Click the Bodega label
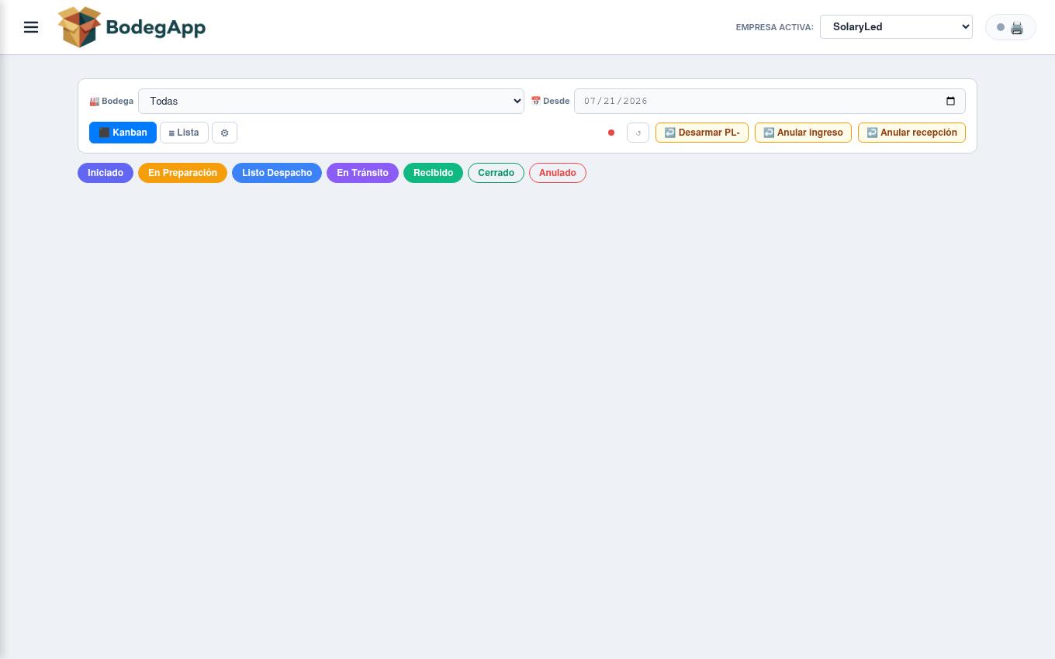 (112, 101)
